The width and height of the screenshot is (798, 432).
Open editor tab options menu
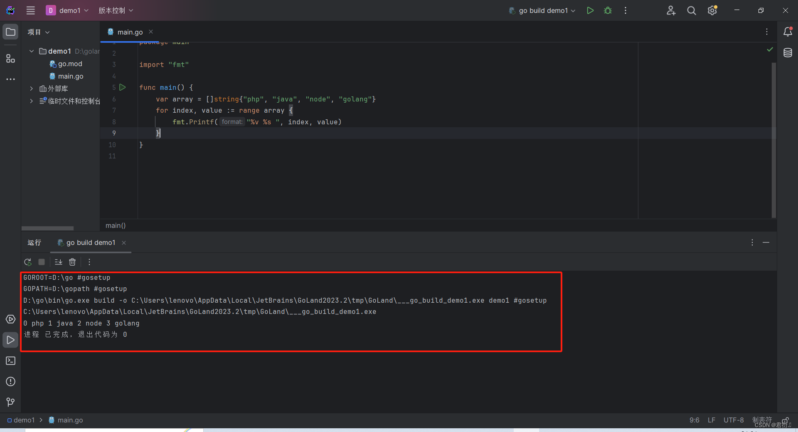pyautogui.click(x=767, y=32)
